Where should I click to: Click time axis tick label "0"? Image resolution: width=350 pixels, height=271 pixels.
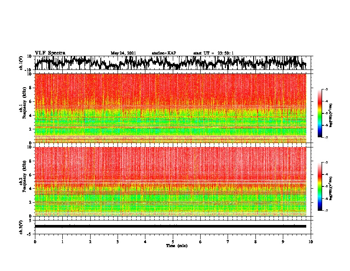(x=35, y=242)
